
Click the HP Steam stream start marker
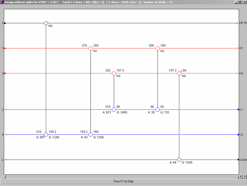pos(5,23)
